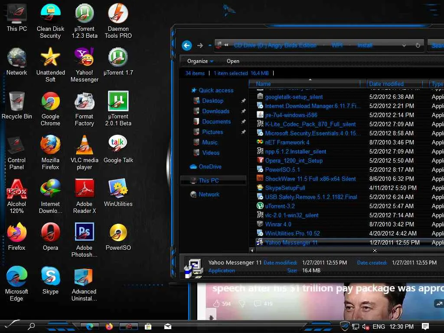Select the Daemon Tools PRO desktop icon

[x=118, y=14]
